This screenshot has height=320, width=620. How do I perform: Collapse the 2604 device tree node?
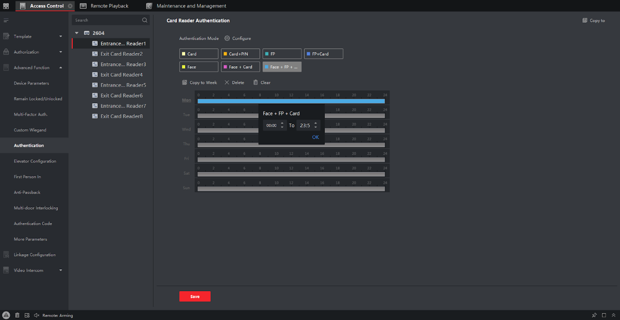(77, 33)
